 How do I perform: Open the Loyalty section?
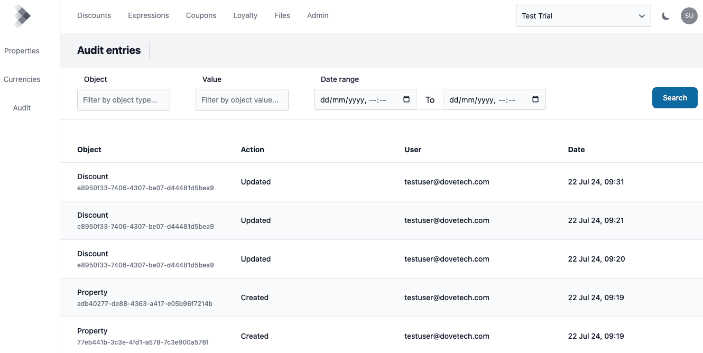245,15
